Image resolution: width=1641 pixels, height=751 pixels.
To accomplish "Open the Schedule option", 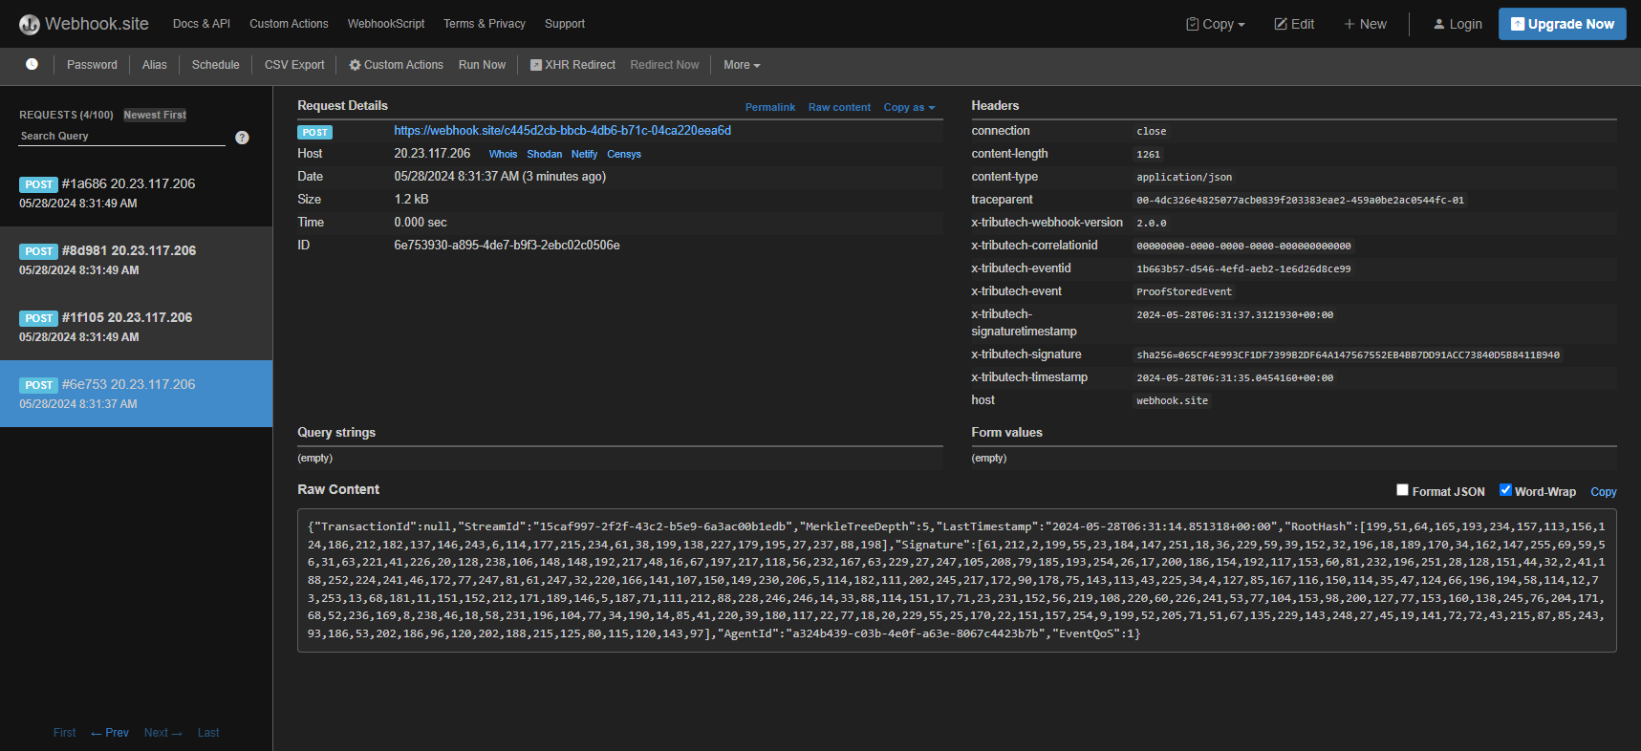I will pyautogui.click(x=215, y=65).
